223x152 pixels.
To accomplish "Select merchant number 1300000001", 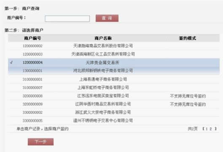I will pyautogui.click(x=32, y=71).
